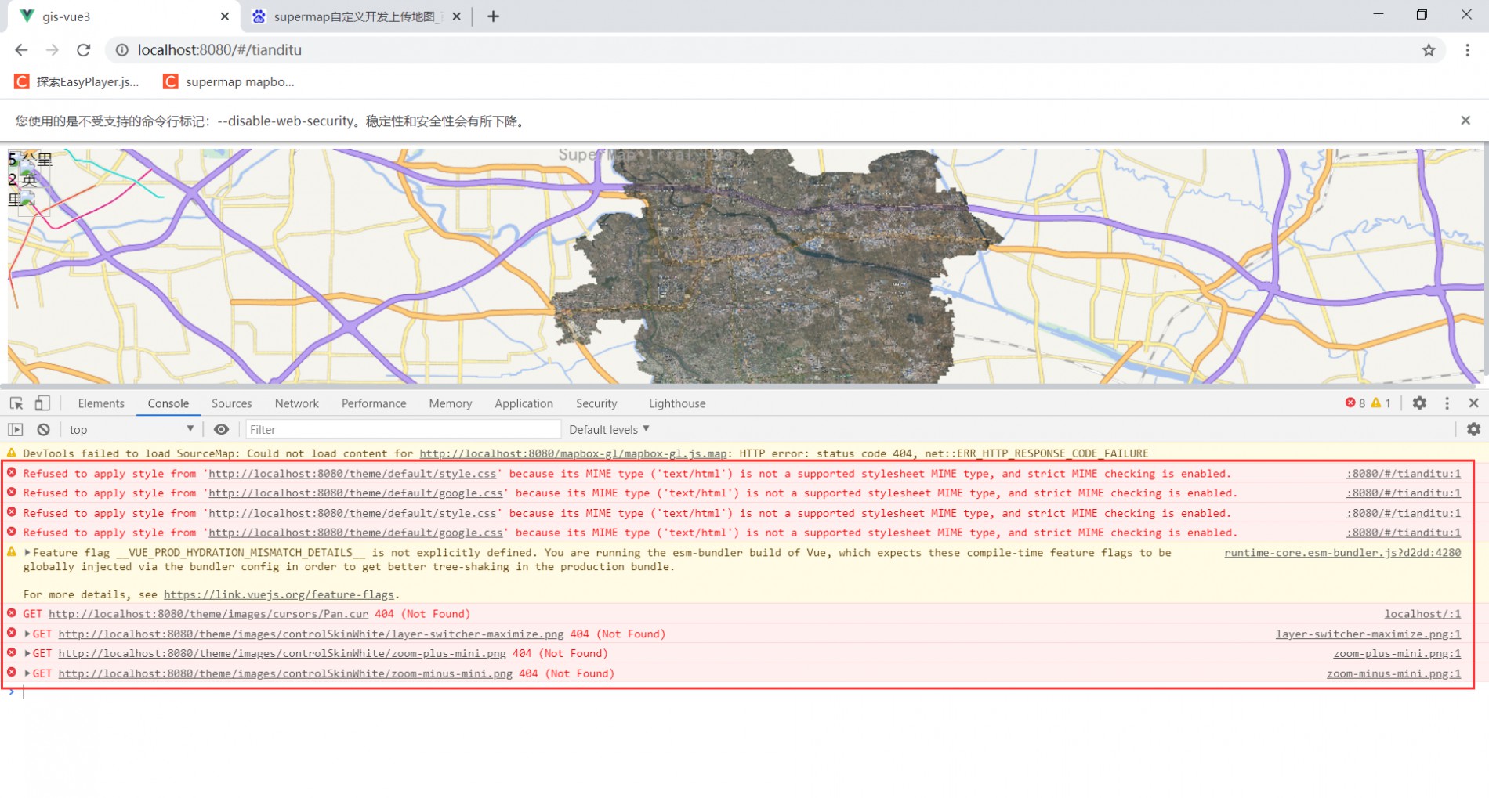Image resolution: width=1489 pixels, height=798 pixels.
Task: Switch to the Sources panel
Action: tap(232, 403)
